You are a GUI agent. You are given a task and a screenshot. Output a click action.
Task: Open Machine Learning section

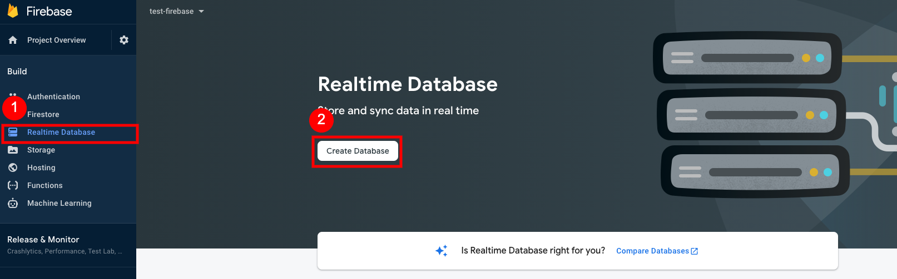[59, 203]
